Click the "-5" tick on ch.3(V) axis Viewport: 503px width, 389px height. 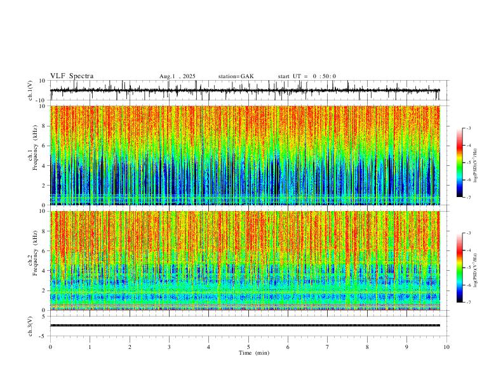pyautogui.click(x=43, y=336)
